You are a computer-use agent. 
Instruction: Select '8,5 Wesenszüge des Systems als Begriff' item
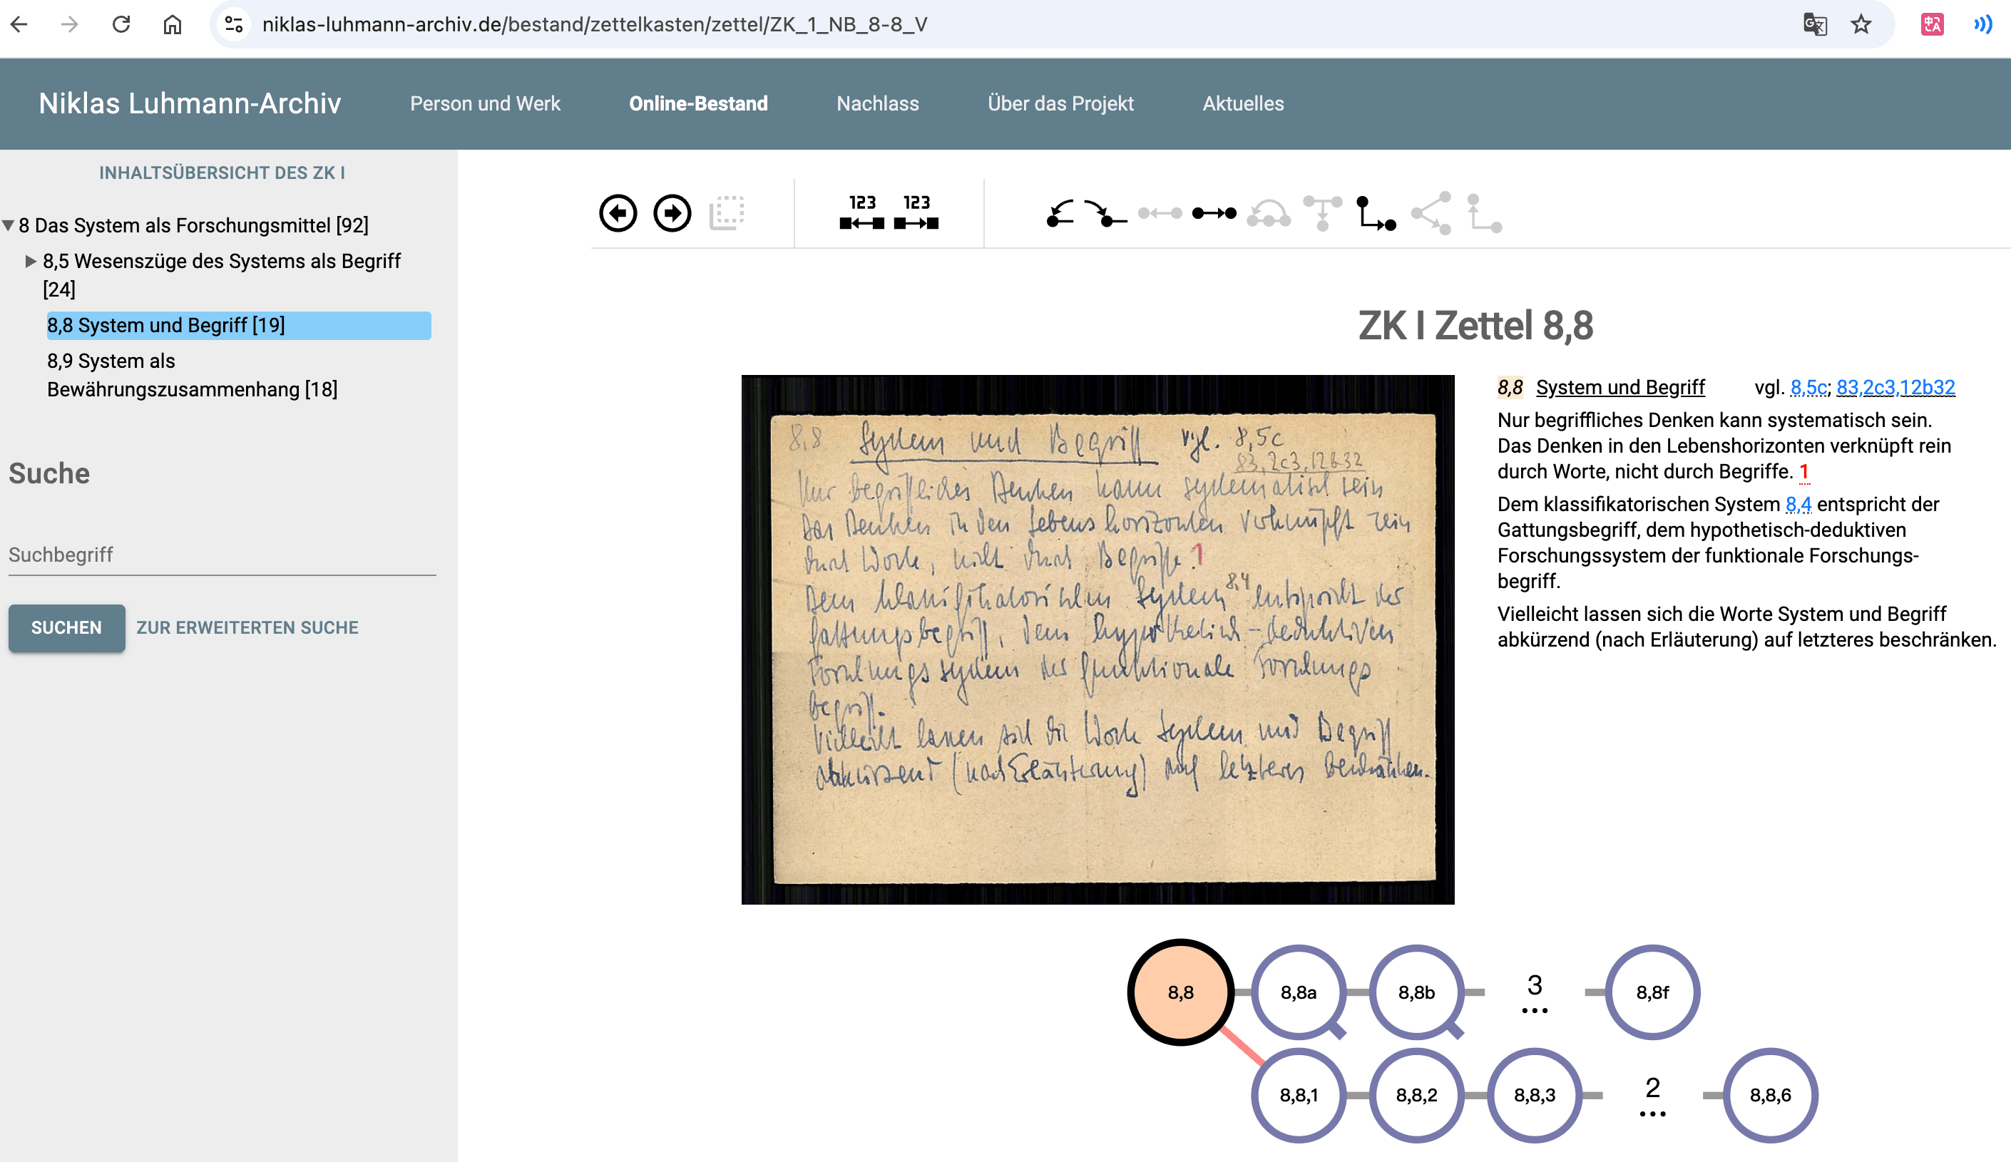coord(222,274)
